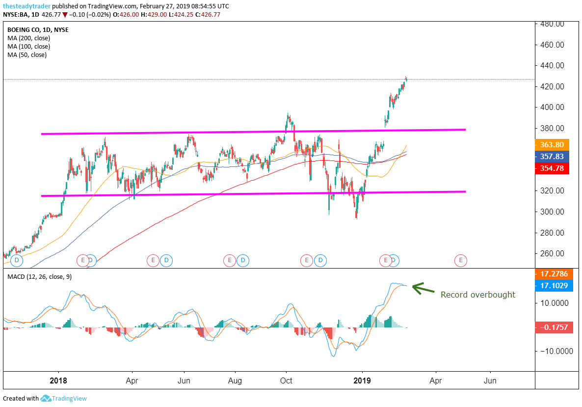This screenshot has height=407, width=582.
Task: Click the −0.10 (−0.02%) change value
Action: pos(90,15)
